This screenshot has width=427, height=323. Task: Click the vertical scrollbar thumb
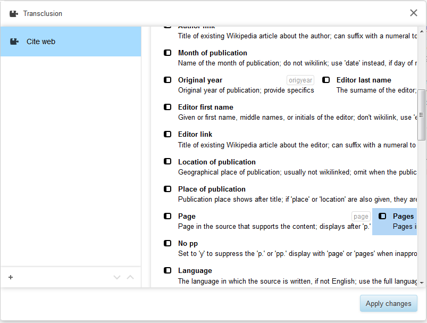pos(421,114)
